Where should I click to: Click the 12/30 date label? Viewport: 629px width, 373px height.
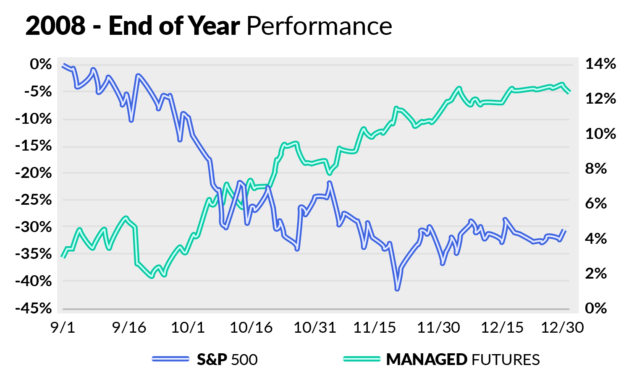[563, 327]
